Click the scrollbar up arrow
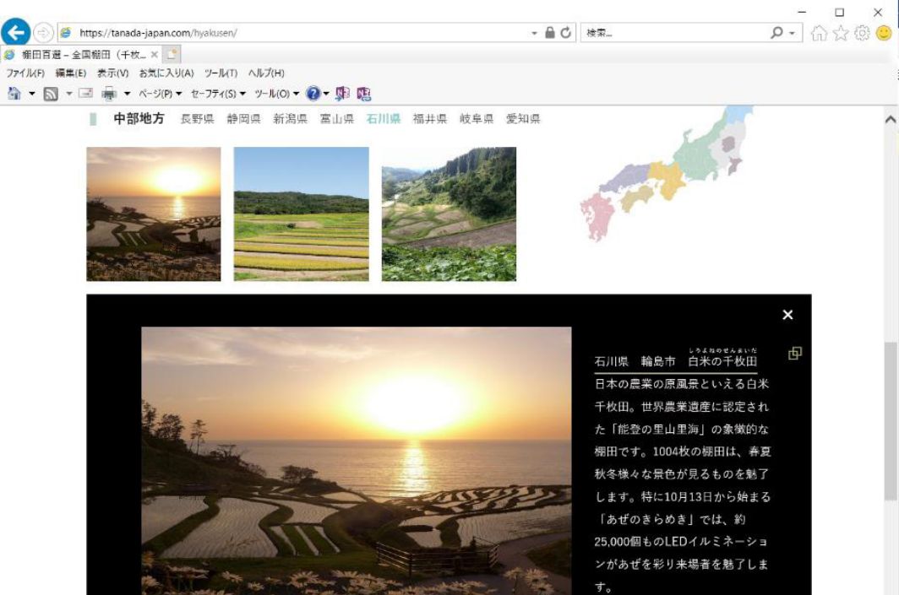Image resolution: width=899 pixels, height=595 pixels. click(891, 120)
